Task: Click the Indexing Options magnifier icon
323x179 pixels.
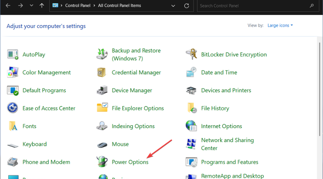Action: coord(102,126)
